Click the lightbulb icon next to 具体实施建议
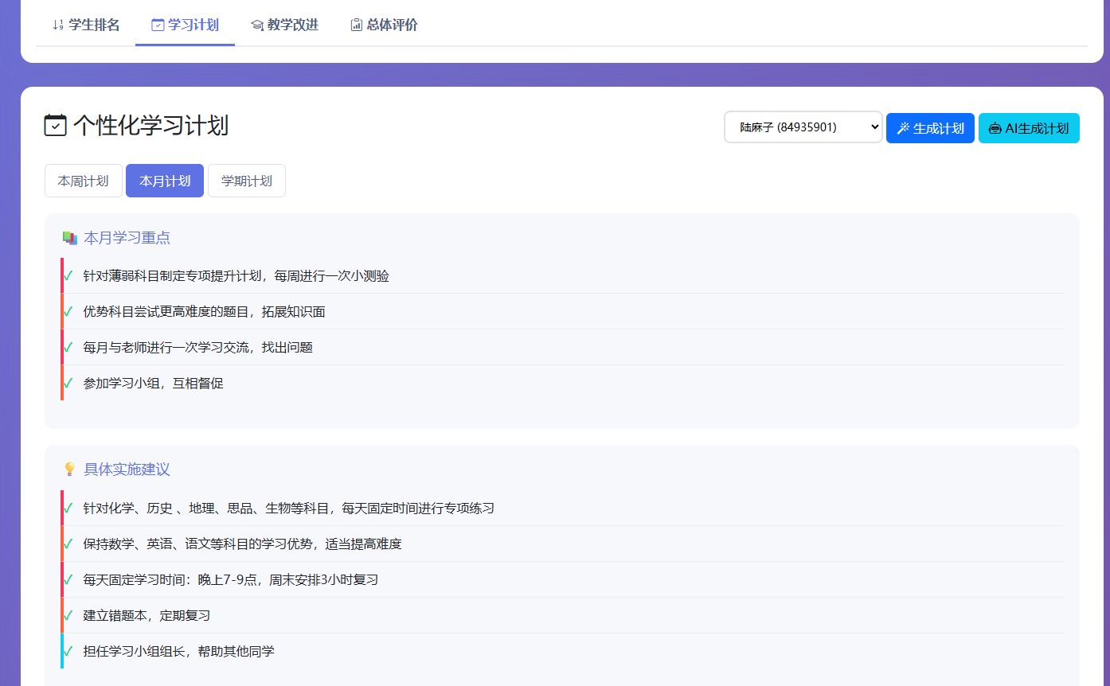This screenshot has width=1110, height=686. pyautogui.click(x=69, y=470)
